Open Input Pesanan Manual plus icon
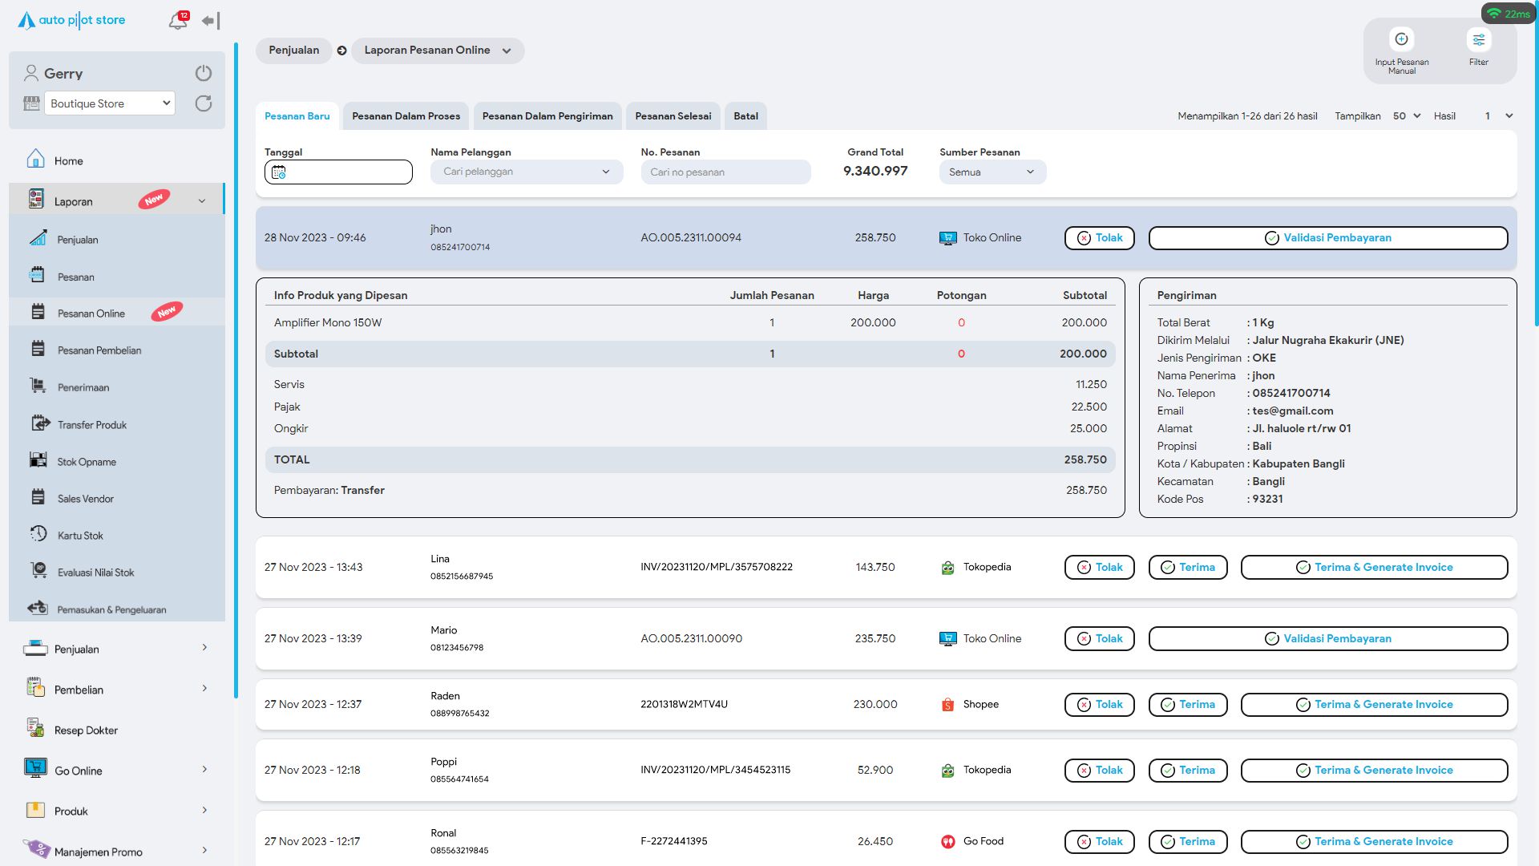1539x866 pixels. (1401, 39)
